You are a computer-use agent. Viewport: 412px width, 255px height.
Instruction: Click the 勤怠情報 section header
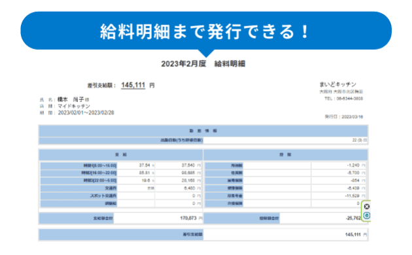point(203,131)
